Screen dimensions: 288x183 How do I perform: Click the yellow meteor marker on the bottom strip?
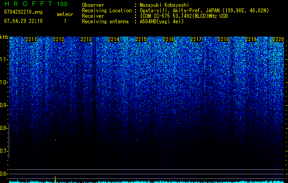tap(55, 179)
